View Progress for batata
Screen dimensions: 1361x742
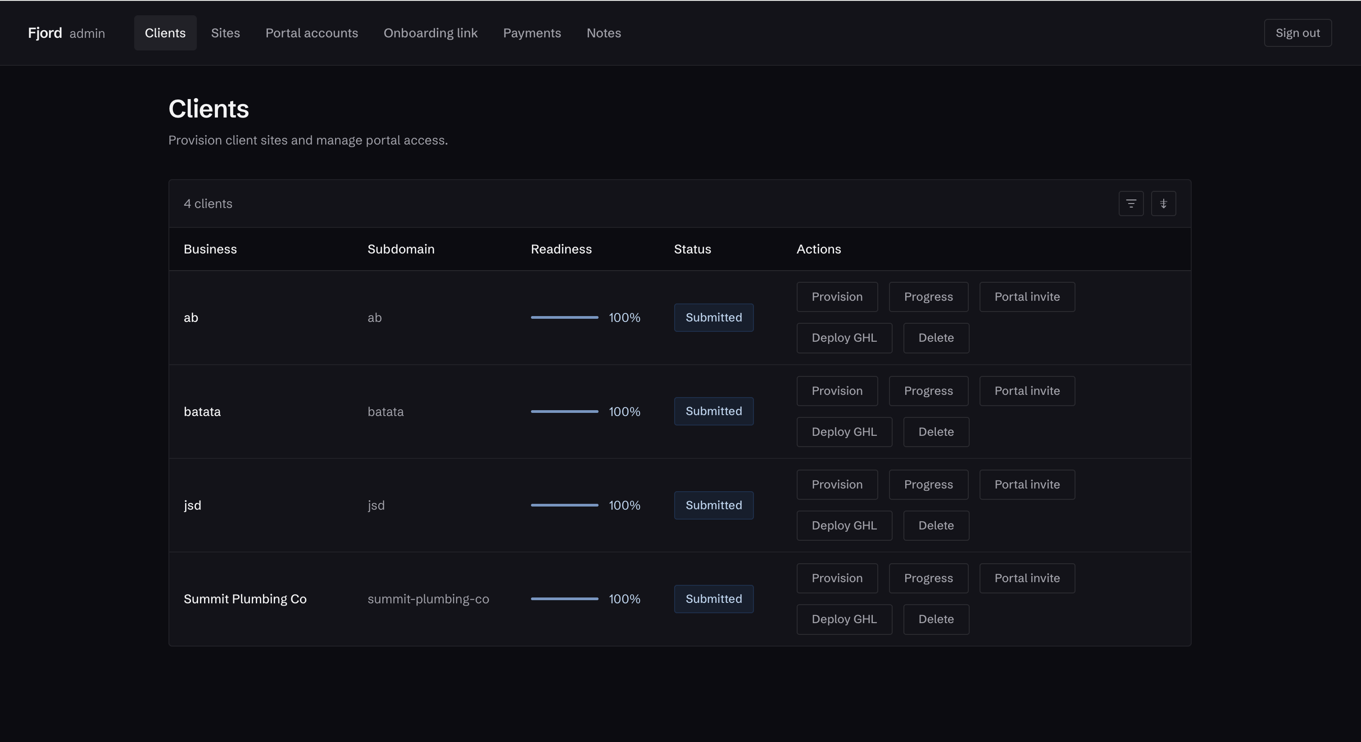928,391
